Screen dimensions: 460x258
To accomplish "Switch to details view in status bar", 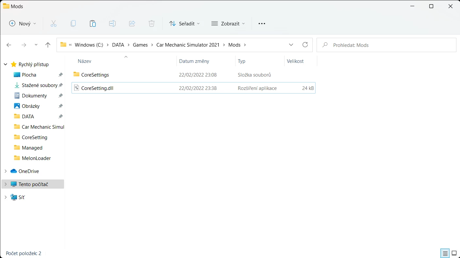I will click(445, 253).
